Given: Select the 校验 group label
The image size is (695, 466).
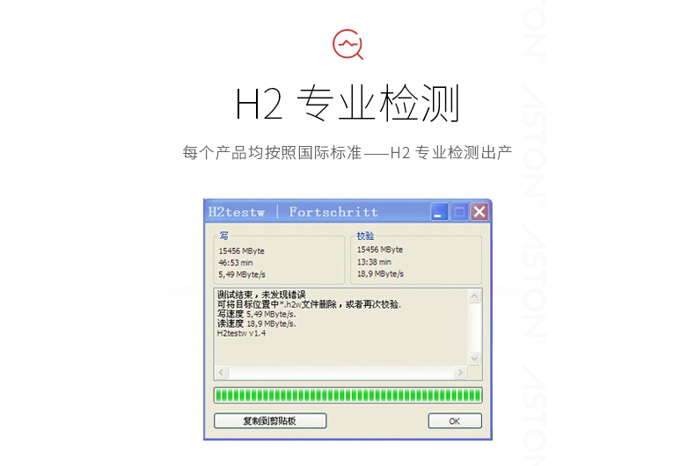Looking at the screenshot, I should tap(365, 236).
